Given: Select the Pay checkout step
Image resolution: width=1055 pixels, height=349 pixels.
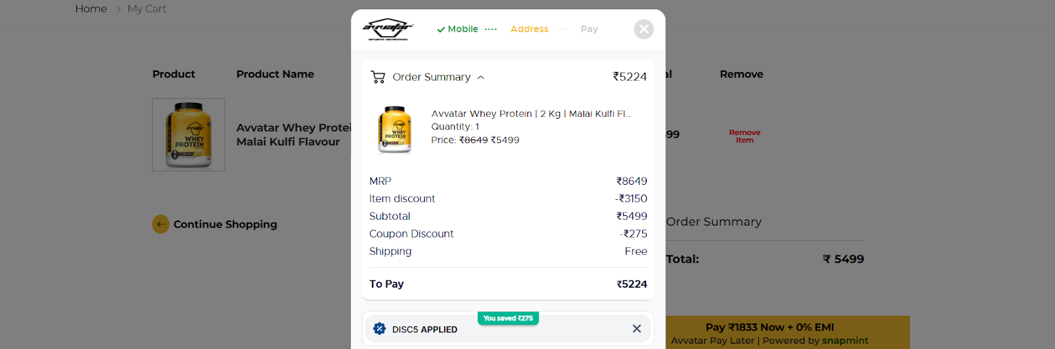Looking at the screenshot, I should coord(589,29).
